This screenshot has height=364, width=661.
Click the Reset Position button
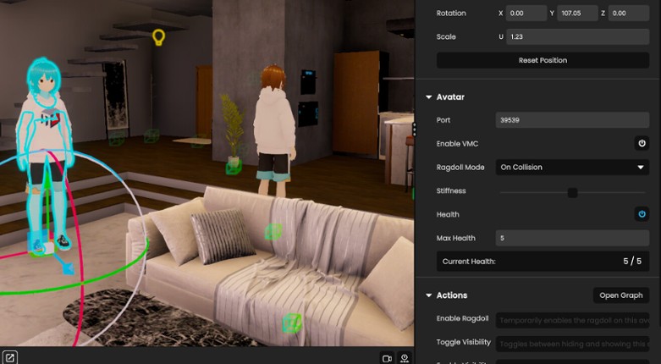[543, 60]
